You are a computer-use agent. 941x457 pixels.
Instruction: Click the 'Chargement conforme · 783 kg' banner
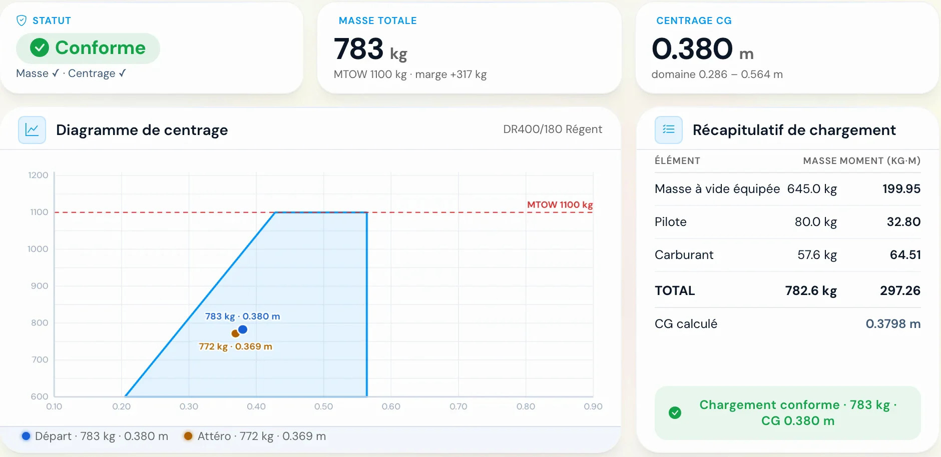coord(788,412)
